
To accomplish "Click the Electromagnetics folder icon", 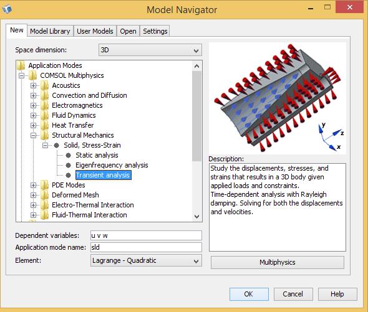I will [44, 105].
